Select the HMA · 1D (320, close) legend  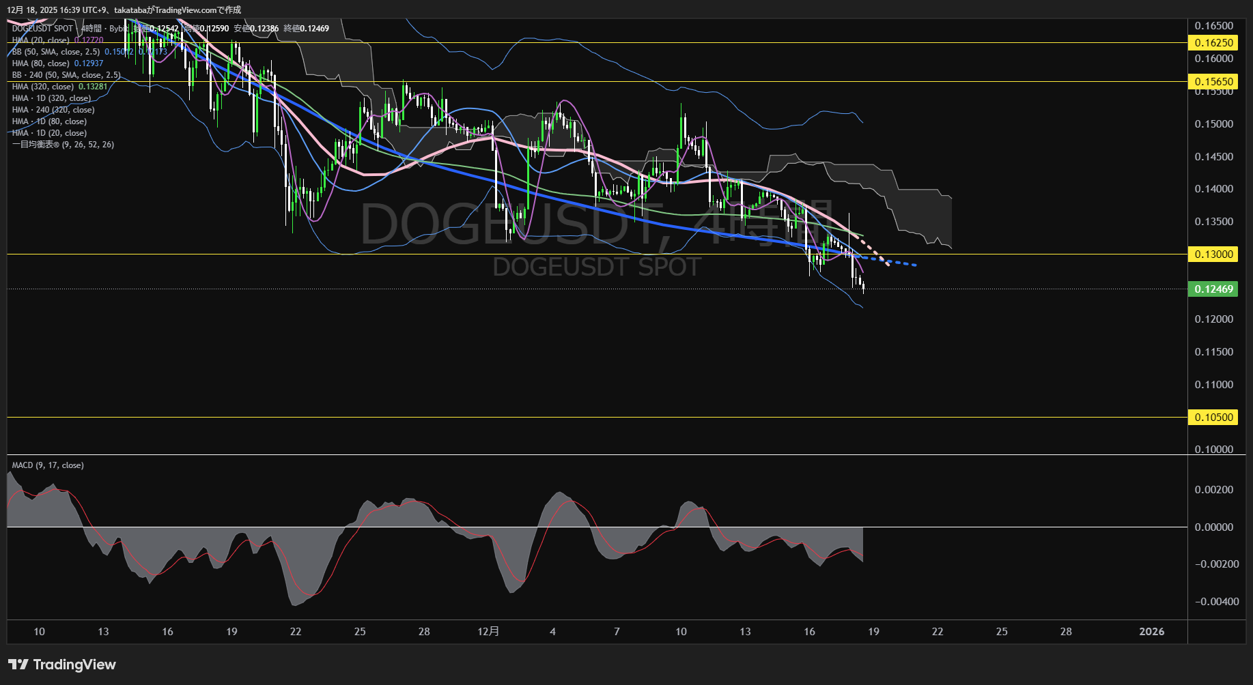coord(51,98)
